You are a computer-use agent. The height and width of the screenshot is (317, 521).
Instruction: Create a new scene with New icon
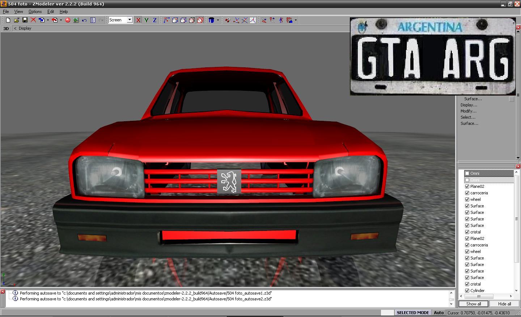8,20
